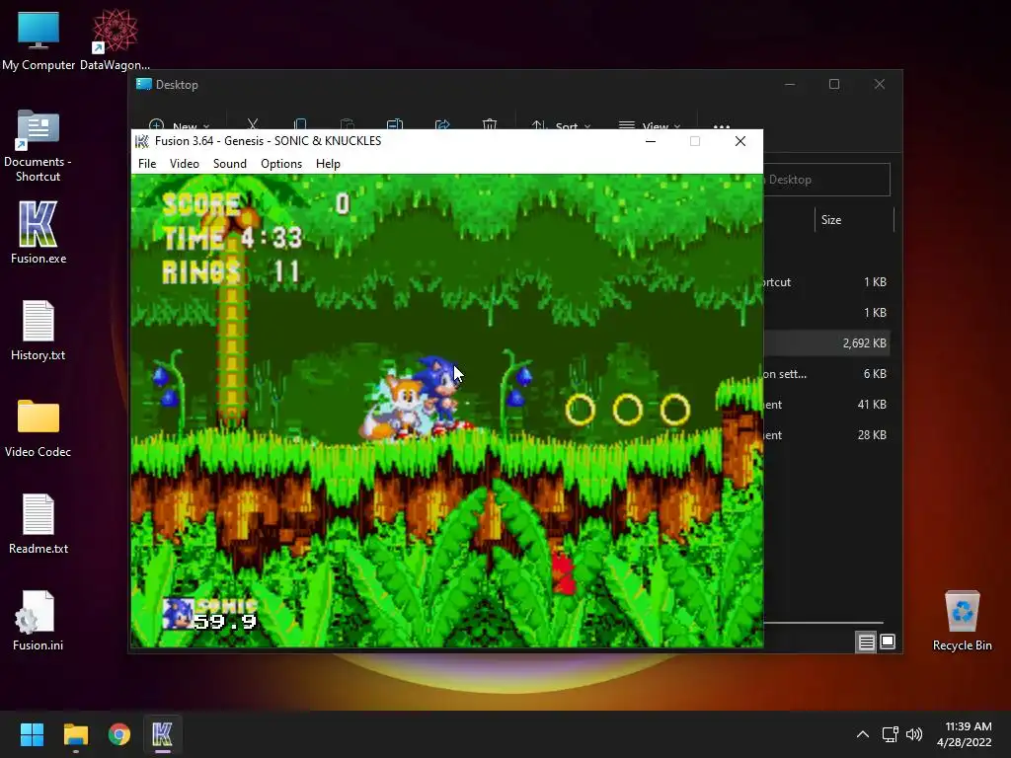Launch Google Chrome from the taskbar

click(x=119, y=734)
